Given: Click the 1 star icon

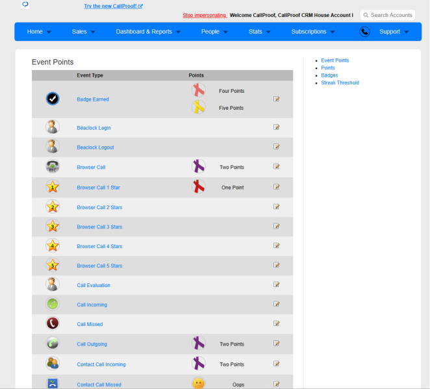Looking at the screenshot, I should pos(53,187).
